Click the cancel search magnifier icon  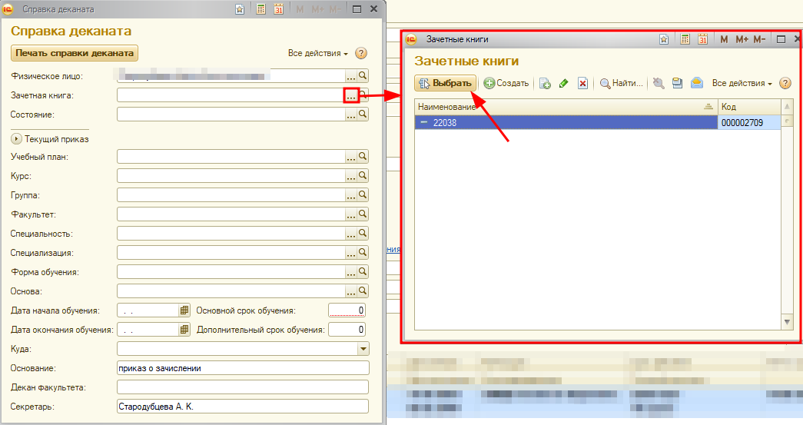(659, 83)
